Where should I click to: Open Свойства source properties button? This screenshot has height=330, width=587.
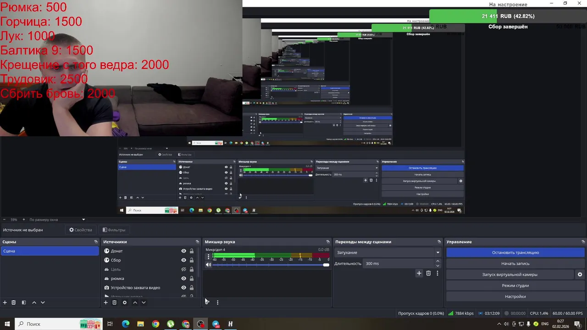click(x=81, y=230)
